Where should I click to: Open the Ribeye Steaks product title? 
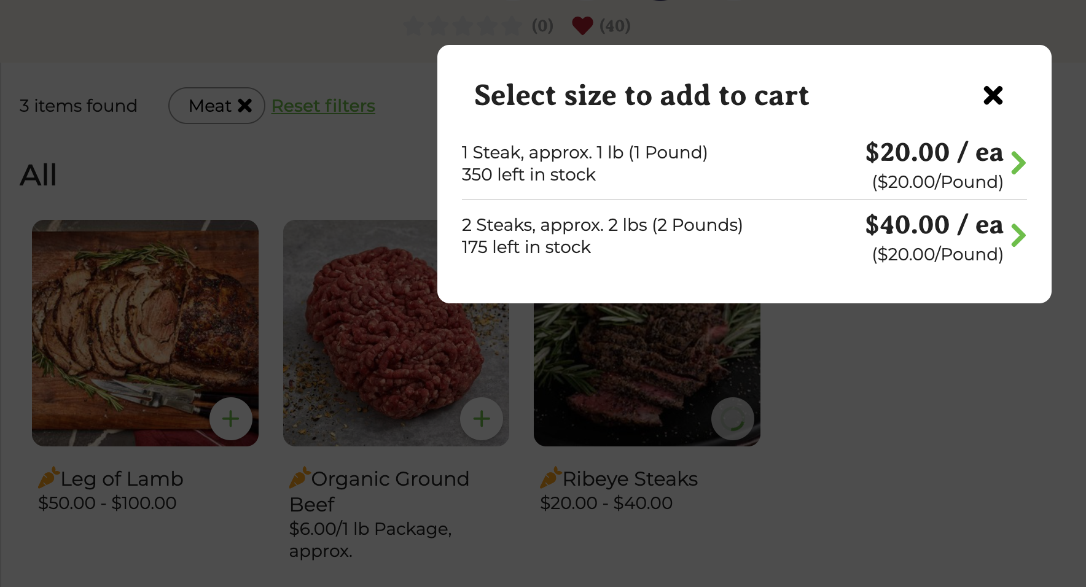point(630,479)
